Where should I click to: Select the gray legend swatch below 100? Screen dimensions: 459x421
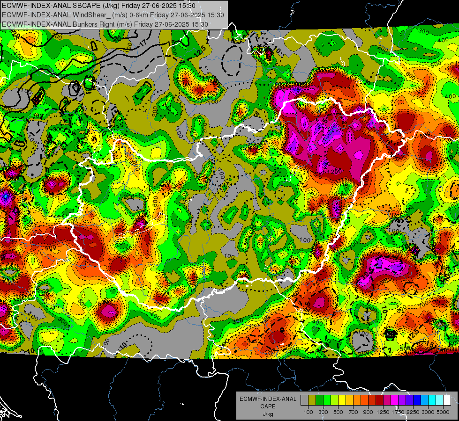point(304,400)
